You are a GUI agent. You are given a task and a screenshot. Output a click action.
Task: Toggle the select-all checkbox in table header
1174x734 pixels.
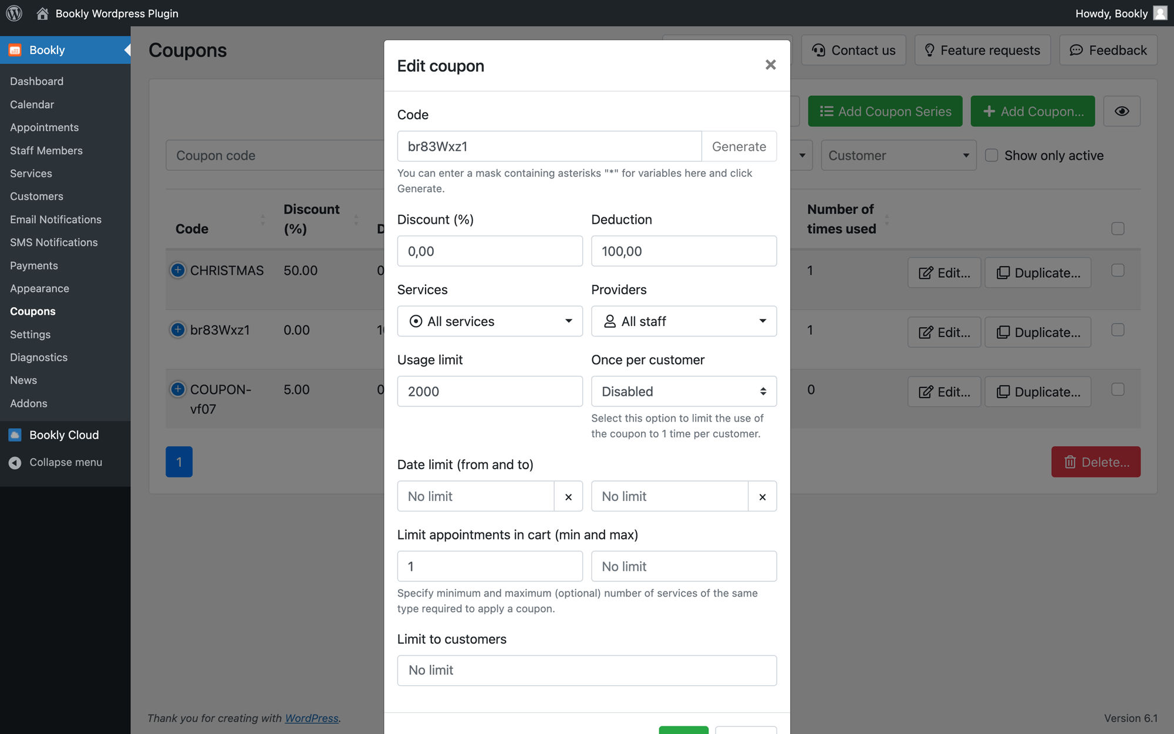(x=1118, y=228)
